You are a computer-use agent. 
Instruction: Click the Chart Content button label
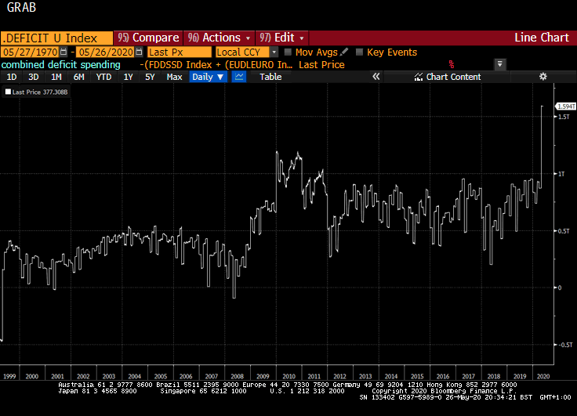click(453, 77)
